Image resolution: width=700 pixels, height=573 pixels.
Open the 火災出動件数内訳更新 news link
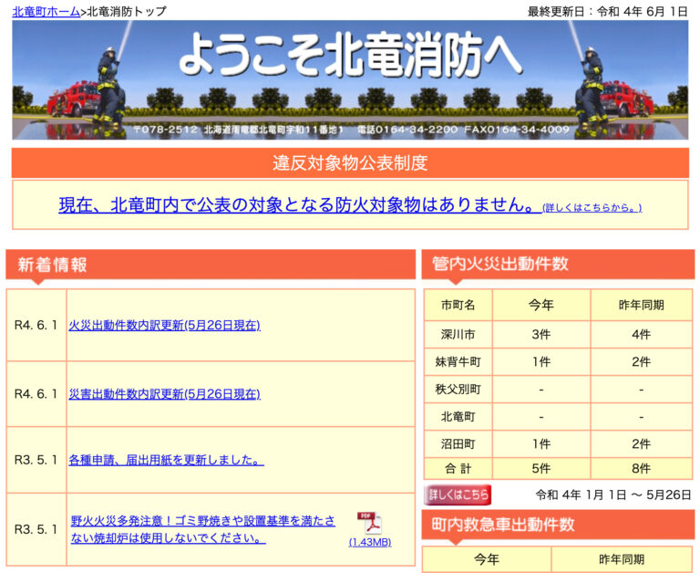pos(164,325)
